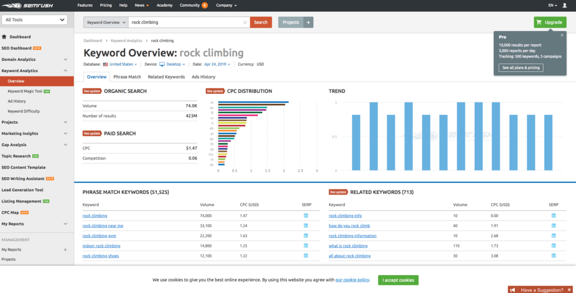The height and width of the screenshot is (293, 576).
Task: Select the Overview tab
Action: pos(97,76)
